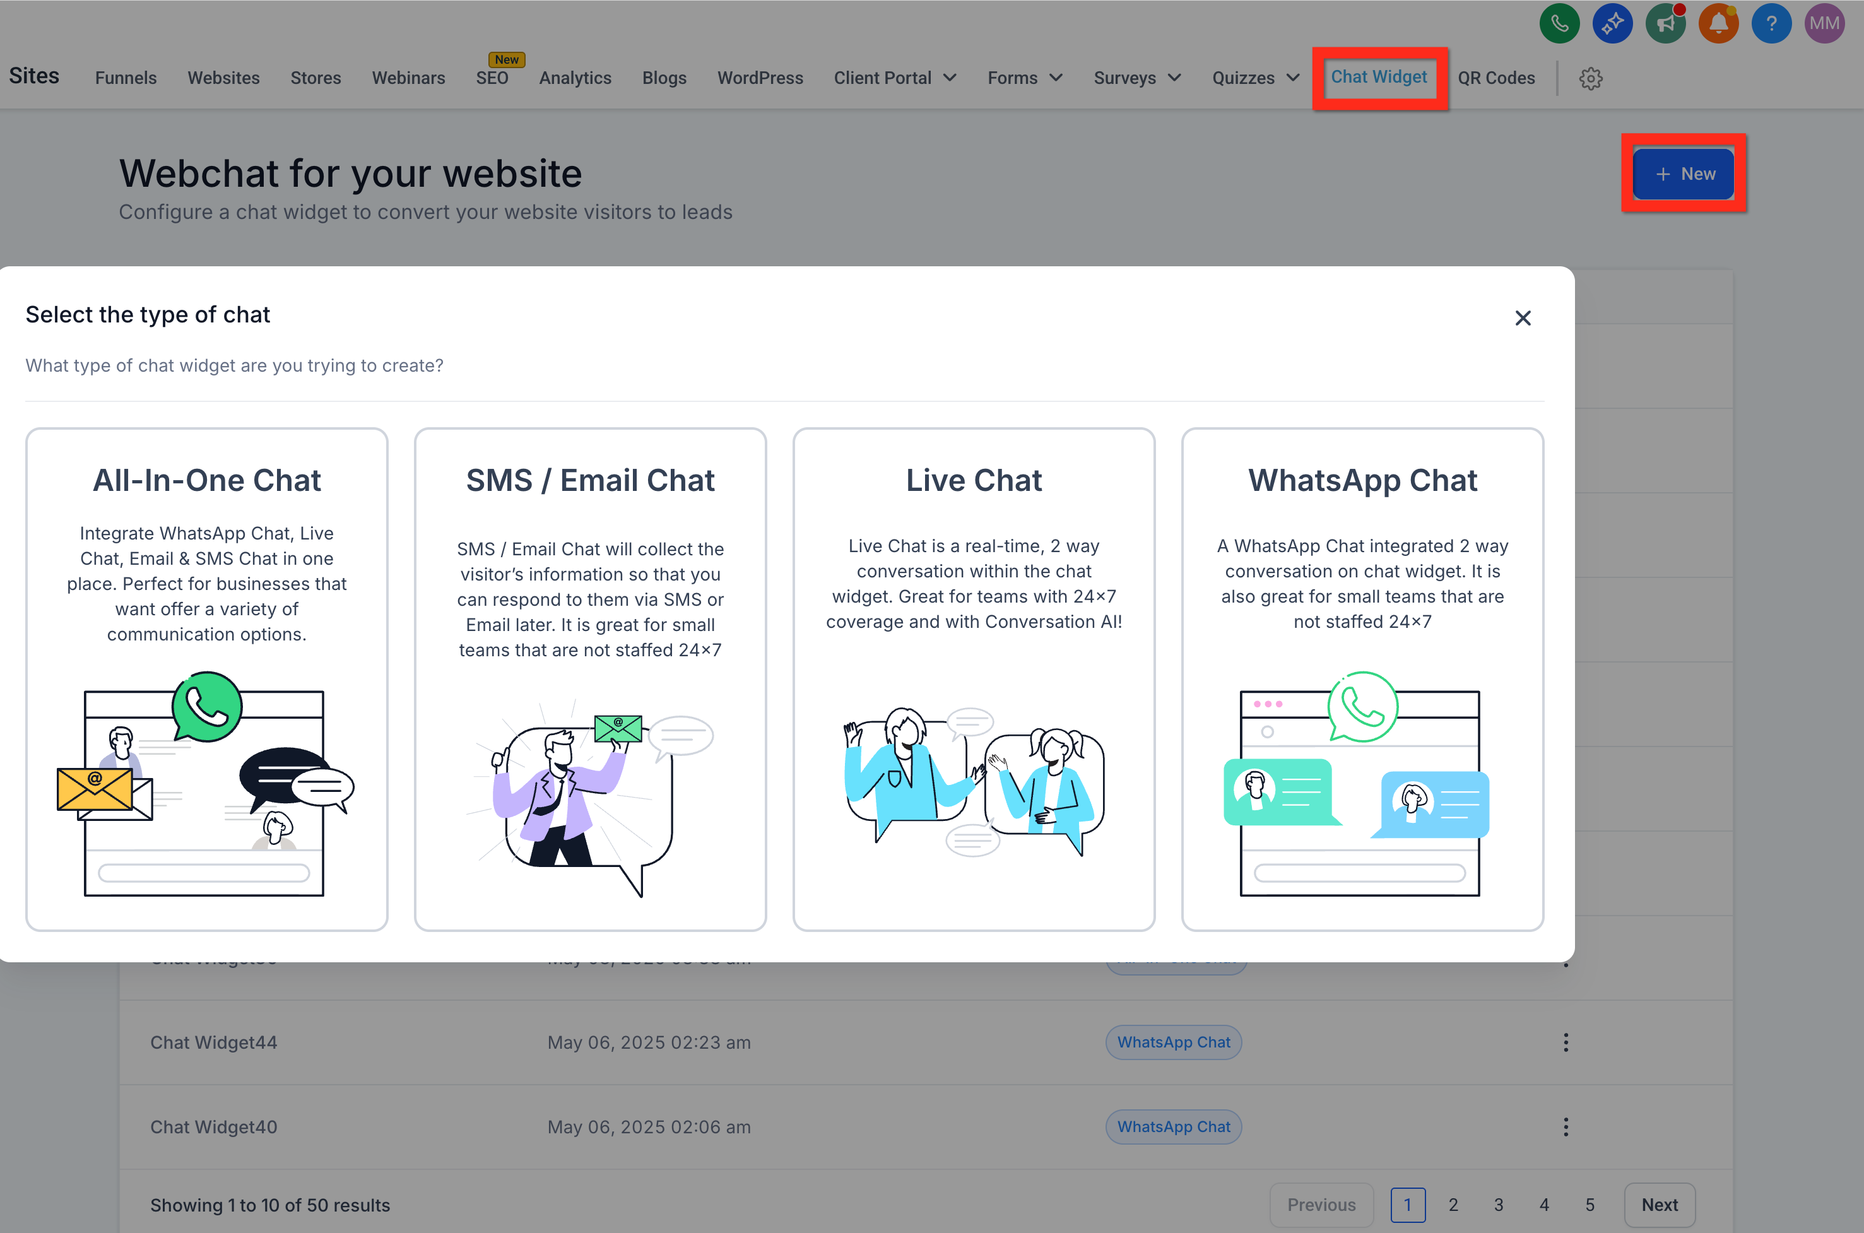This screenshot has height=1233, width=1864.
Task: Open the phone dialer icon
Action: pyautogui.click(x=1560, y=23)
